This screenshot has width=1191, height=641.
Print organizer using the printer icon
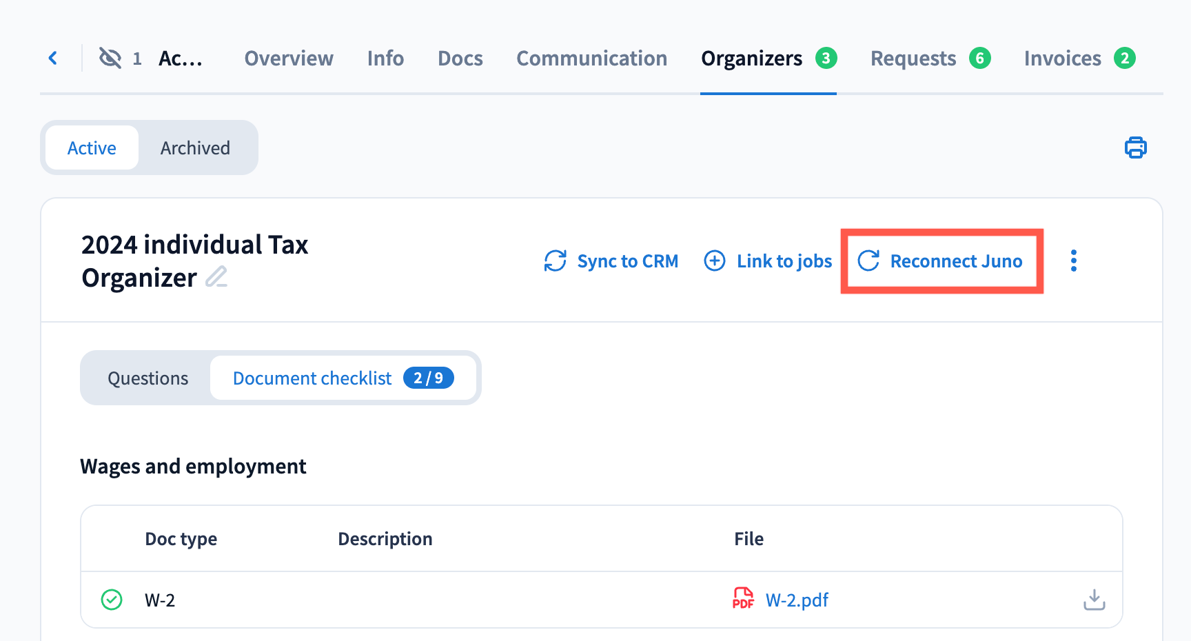tap(1135, 147)
